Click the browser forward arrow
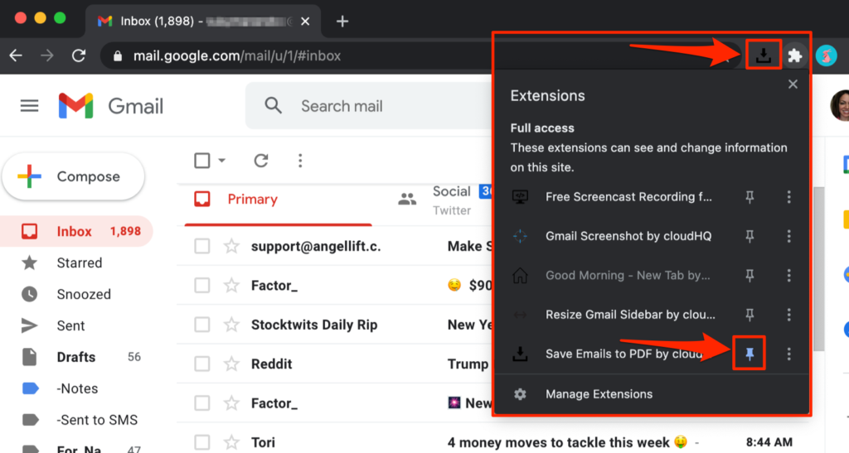The image size is (849, 453). point(47,55)
